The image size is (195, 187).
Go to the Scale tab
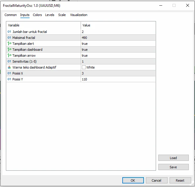(x=62, y=15)
